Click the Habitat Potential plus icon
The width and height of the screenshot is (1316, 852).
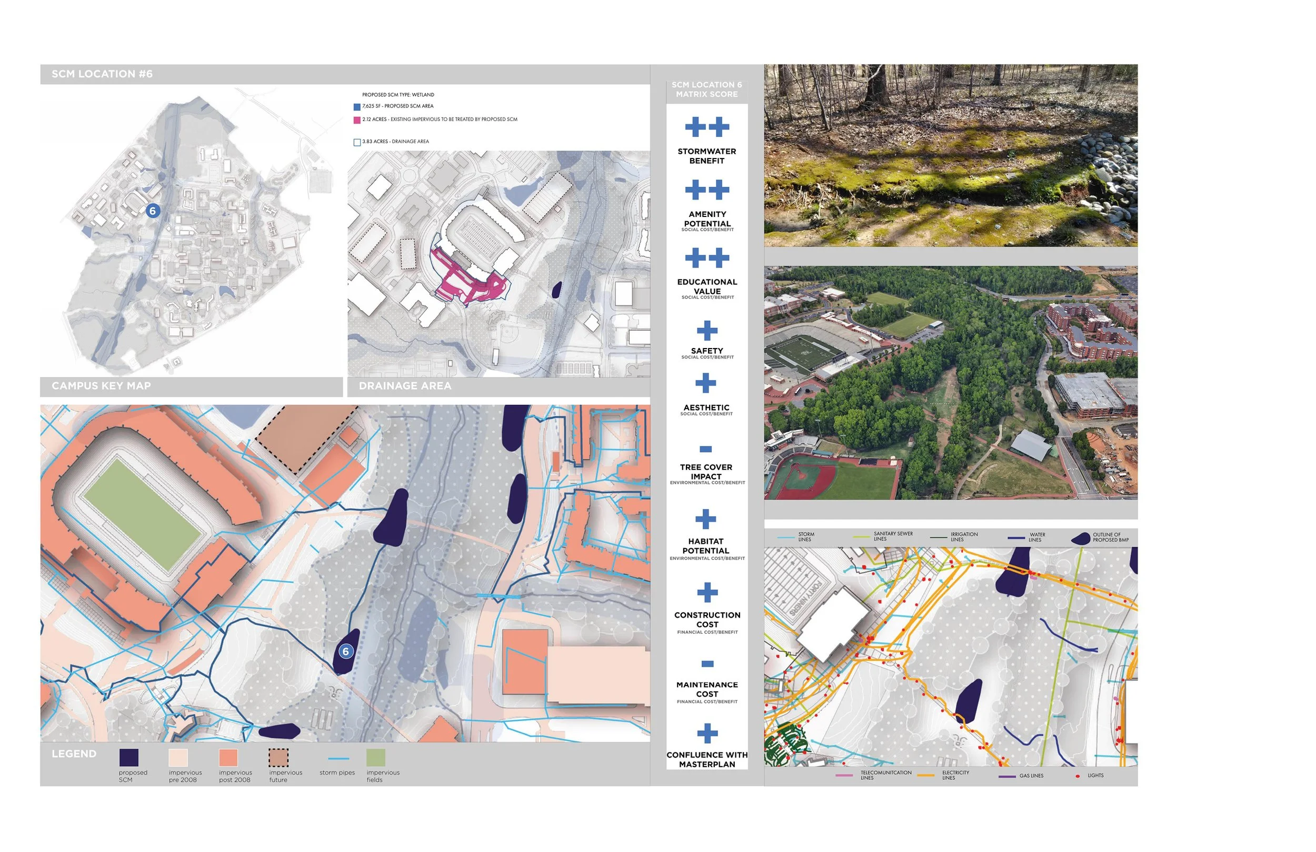(705, 519)
